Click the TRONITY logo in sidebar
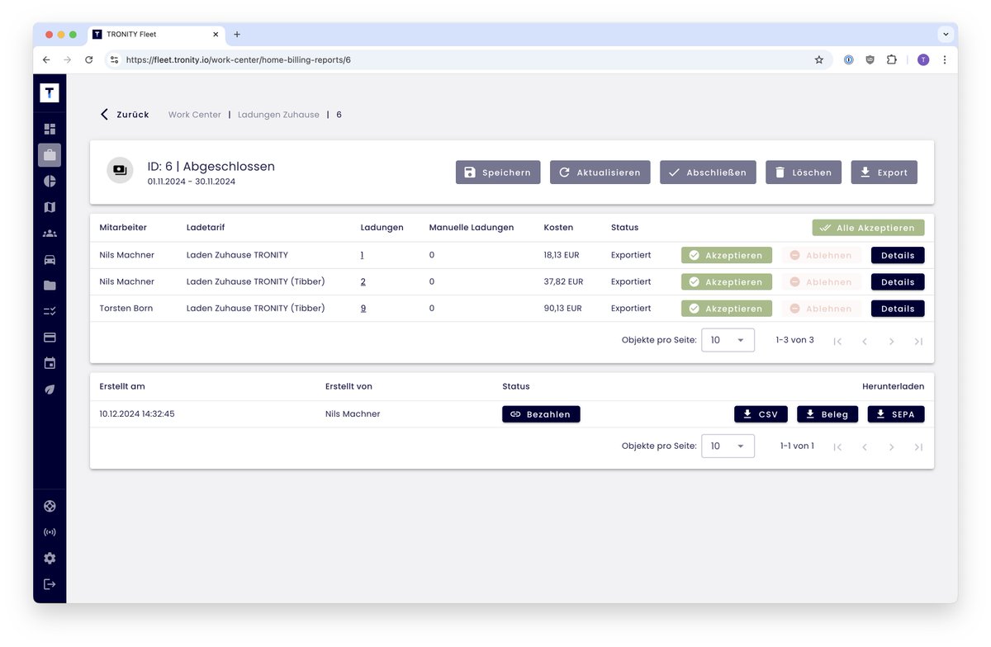Viewport: 991px width, 647px height. (50, 92)
